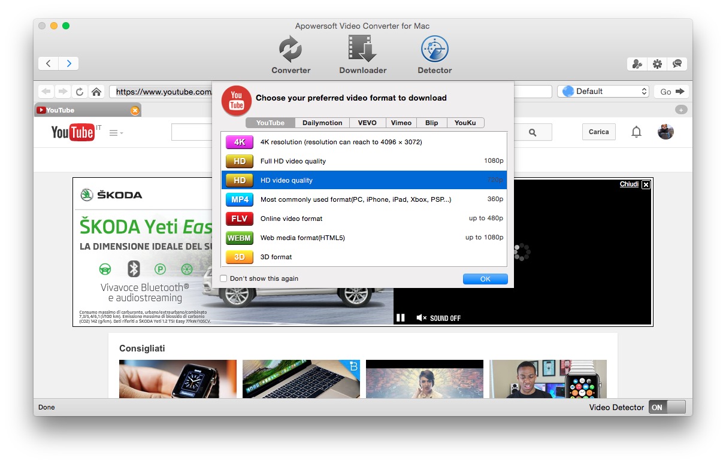This screenshot has height=464, width=726.
Task: Check Don't show this again
Action: [223, 278]
